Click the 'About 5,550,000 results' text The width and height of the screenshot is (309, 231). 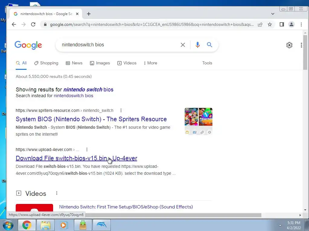54,76
